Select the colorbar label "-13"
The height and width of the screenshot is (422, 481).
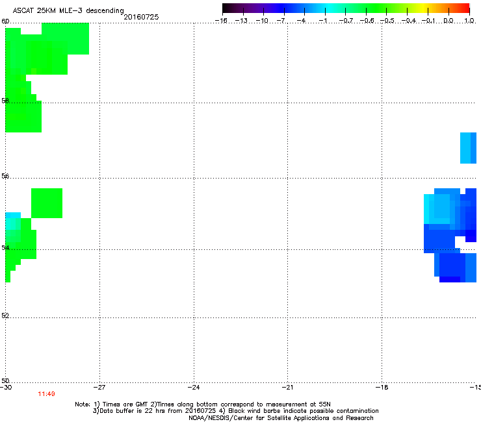click(241, 21)
